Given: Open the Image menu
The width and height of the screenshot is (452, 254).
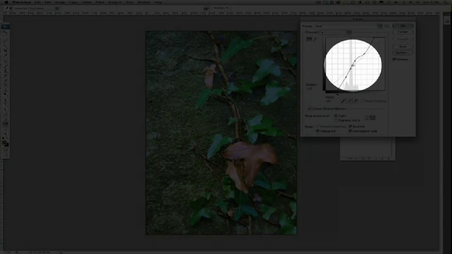Looking at the screenshot, I should click(60, 2).
